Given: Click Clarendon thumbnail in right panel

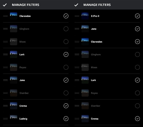Looking at the screenshot, I should coord(85,42).
